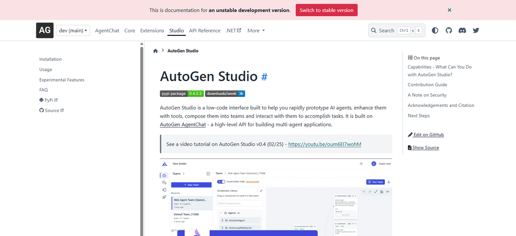Expand the More dropdown menu

pos(256,30)
